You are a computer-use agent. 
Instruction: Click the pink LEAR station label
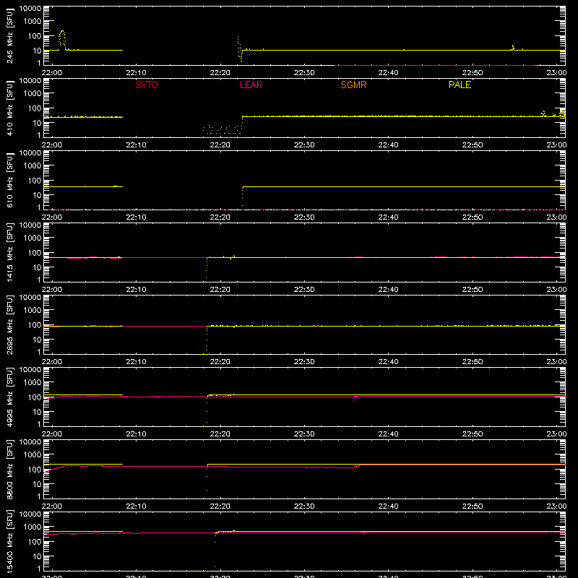251,85
